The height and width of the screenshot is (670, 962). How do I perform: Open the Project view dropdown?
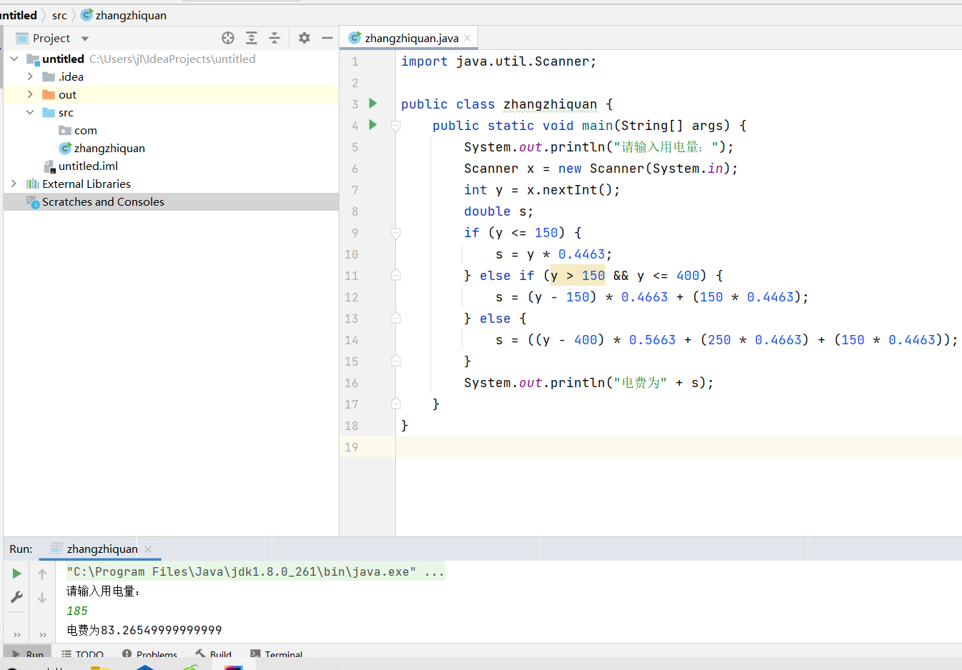(x=85, y=39)
